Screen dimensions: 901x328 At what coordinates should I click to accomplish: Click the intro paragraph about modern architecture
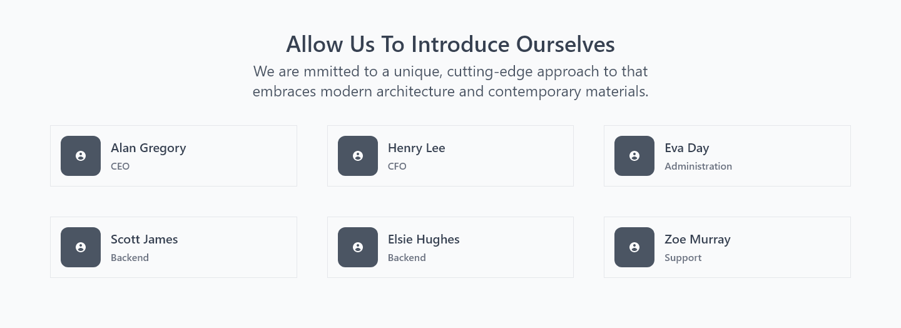coord(450,81)
